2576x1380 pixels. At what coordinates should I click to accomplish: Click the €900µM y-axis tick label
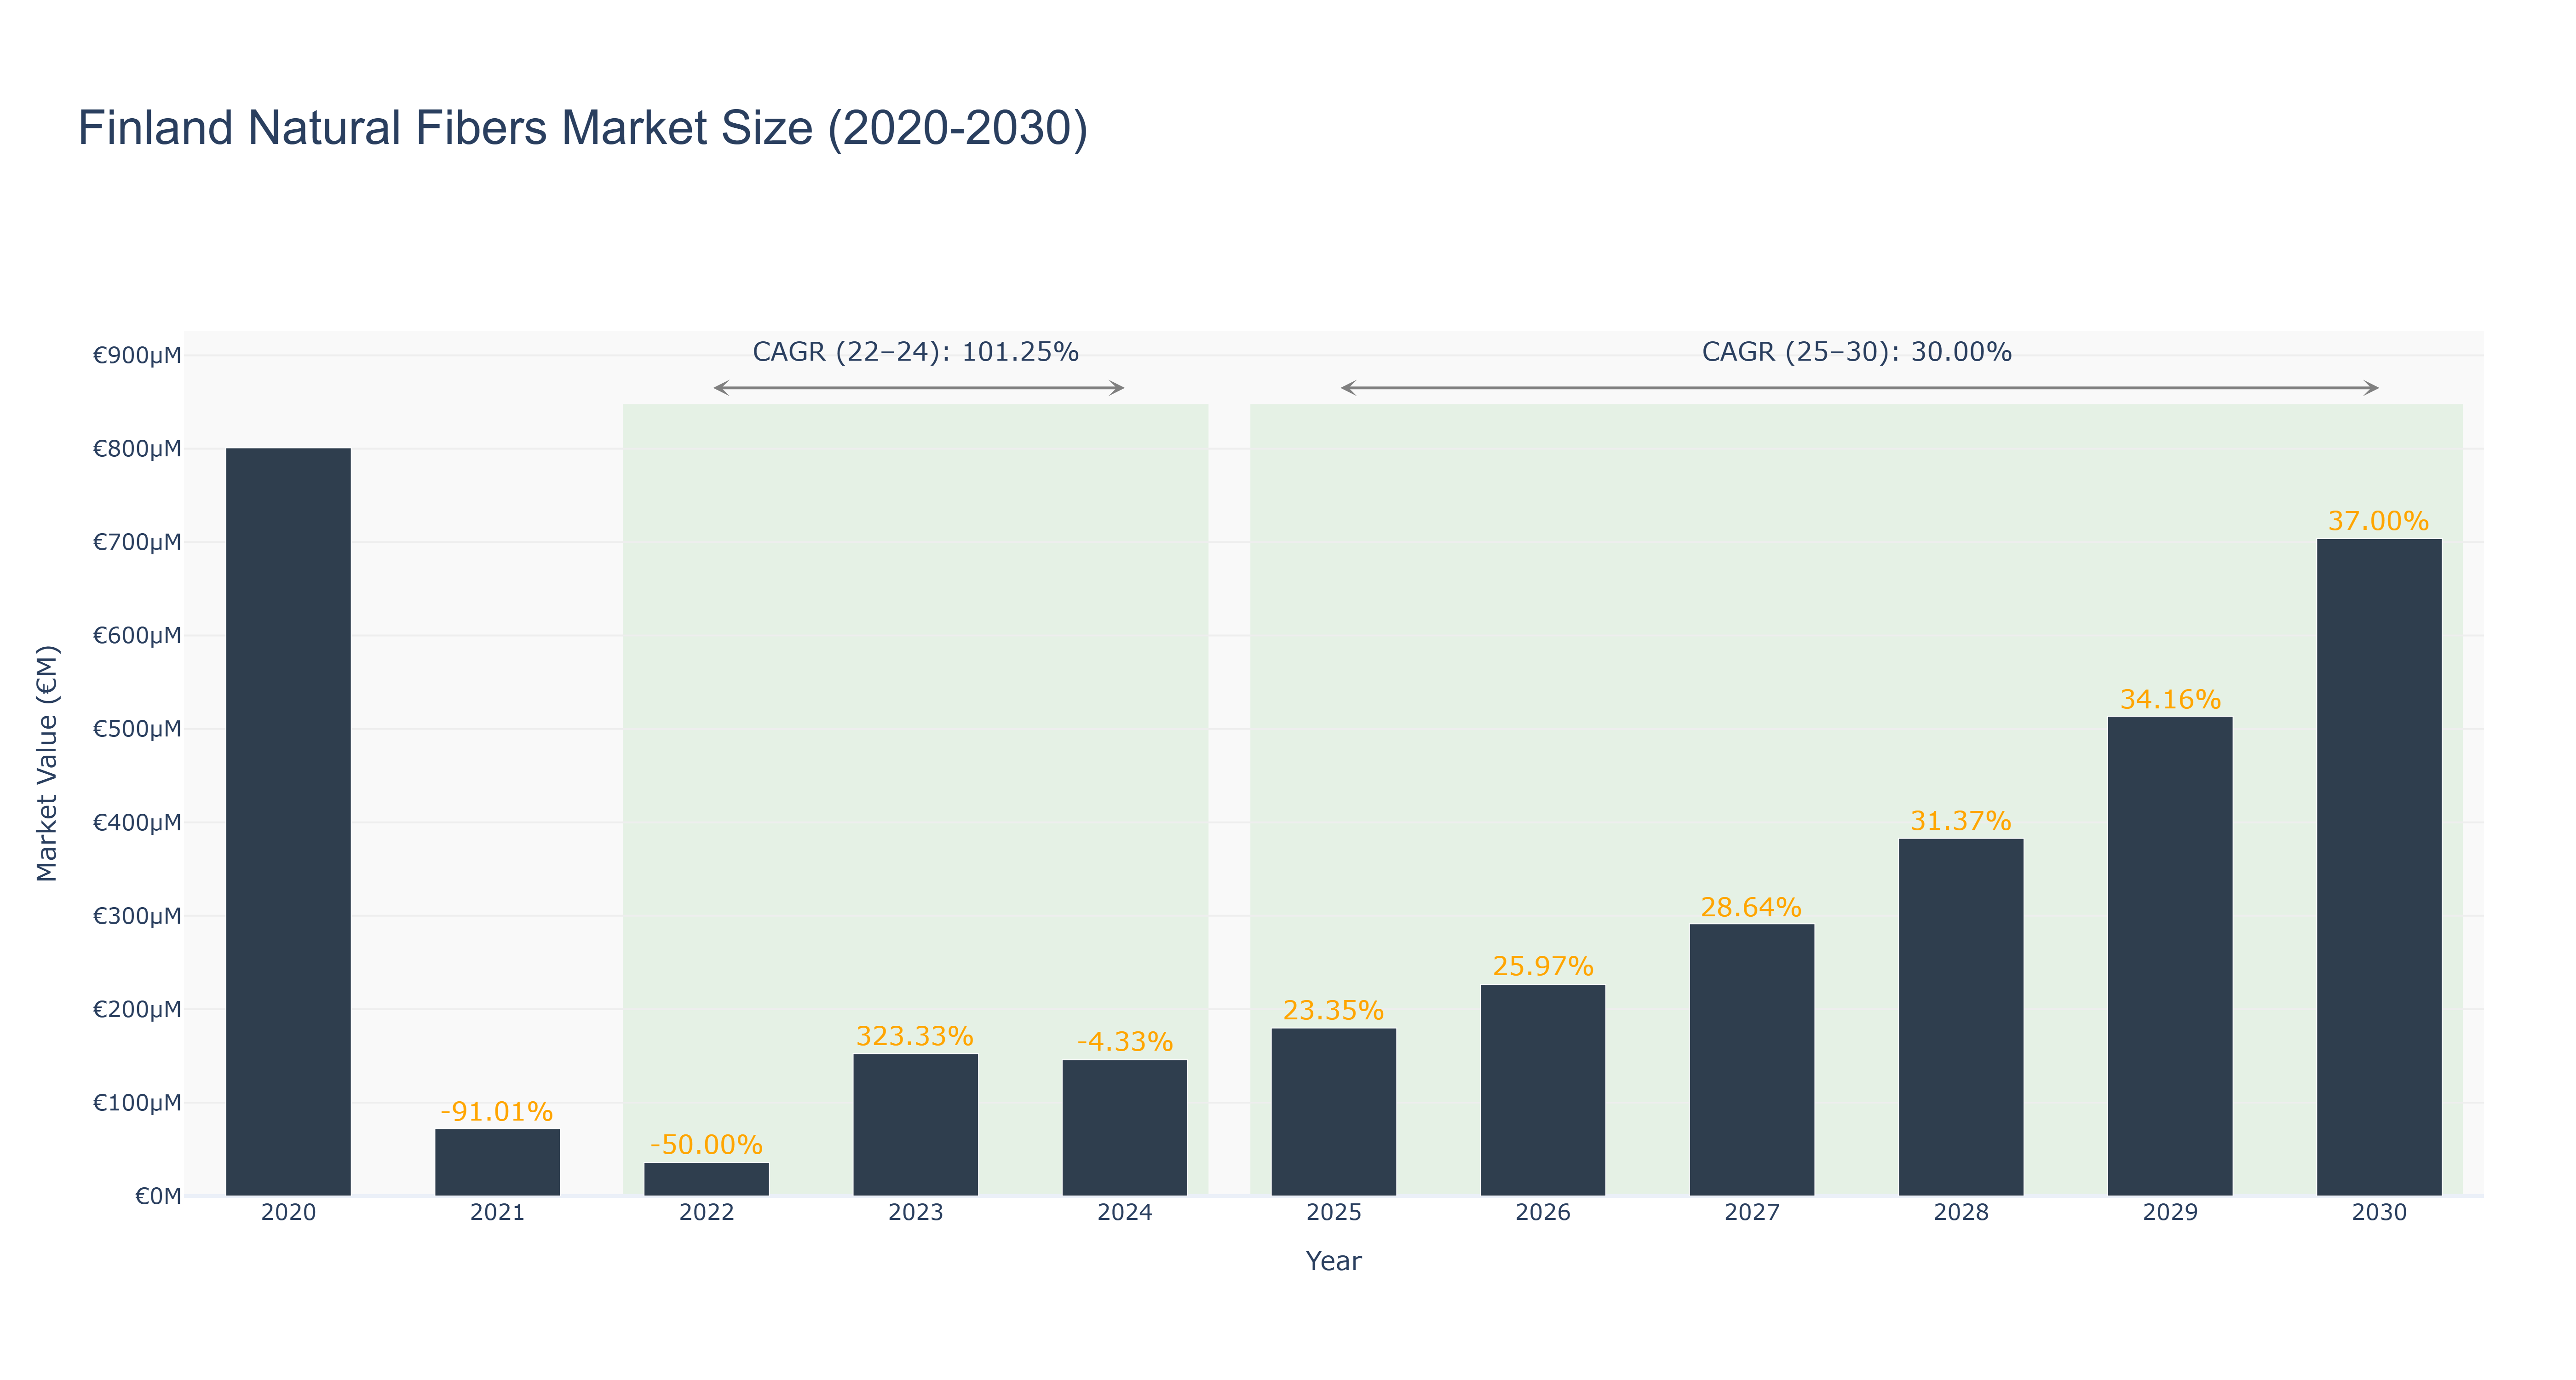[x=137, y=355]
